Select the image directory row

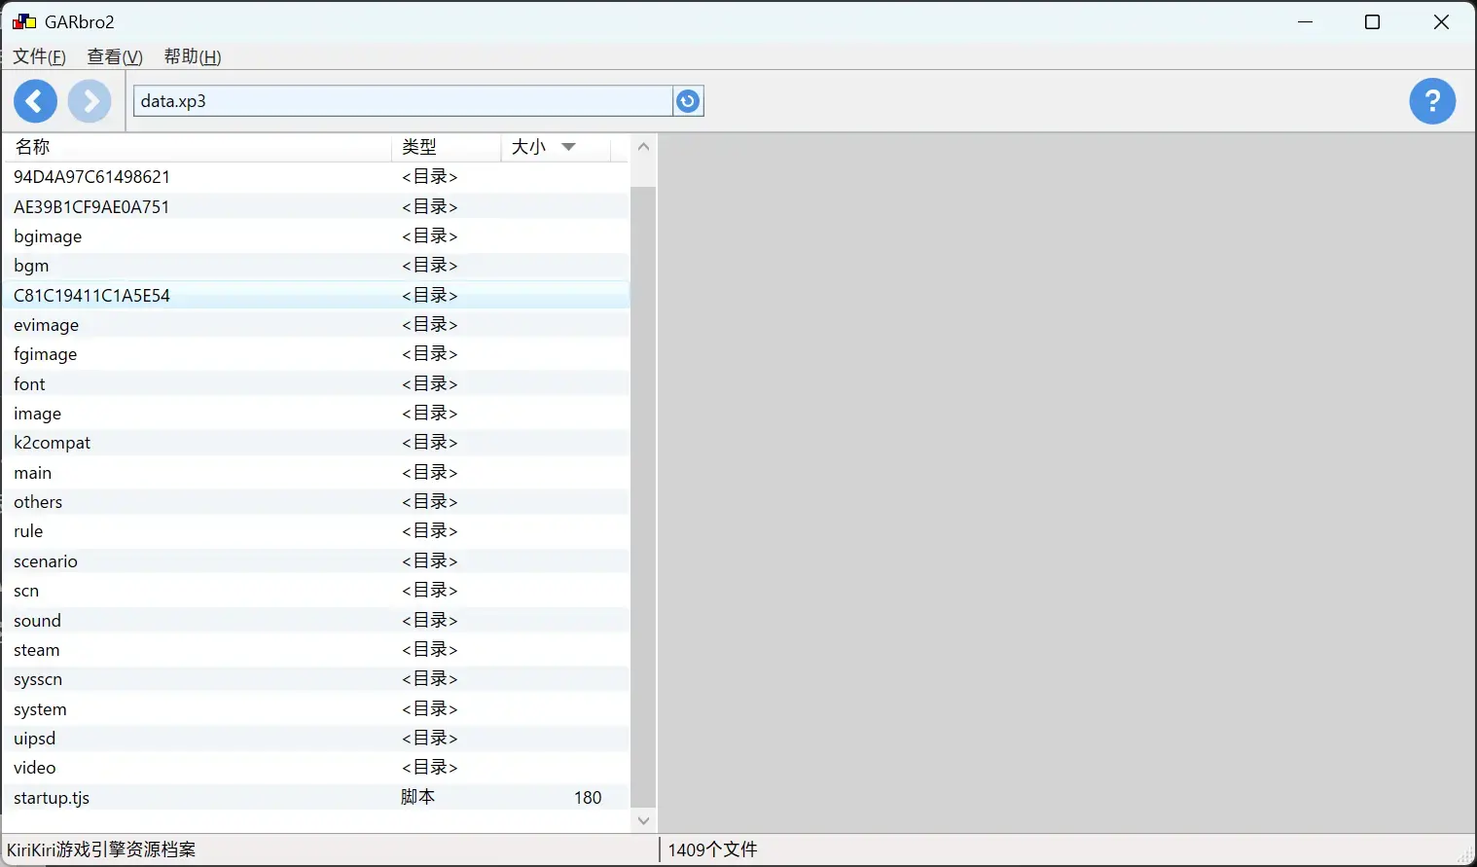[316, 414]
